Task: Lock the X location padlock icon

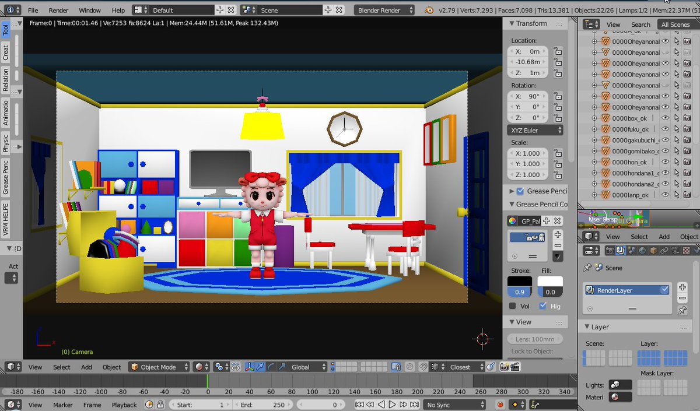Action: point(558,51)
